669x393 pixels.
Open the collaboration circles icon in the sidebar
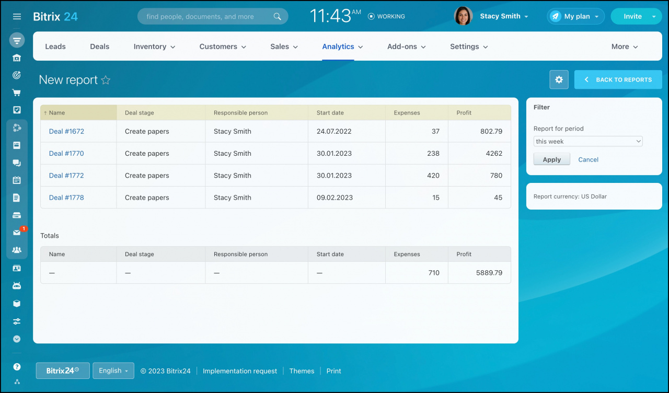17,128
